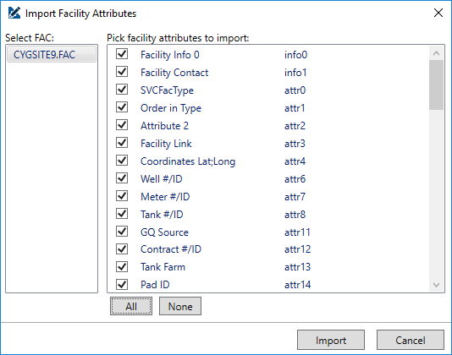The height and width of the screenshot is (355, 452).
Task: Click the scroll up arrow of attributes list
Action: (436, 53)
